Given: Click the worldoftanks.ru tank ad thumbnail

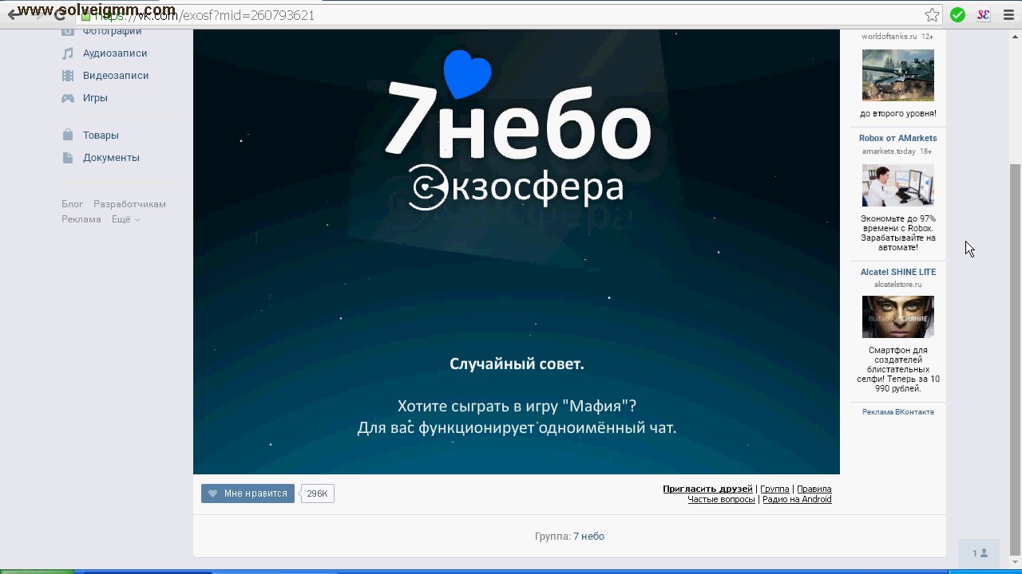Looking at the screenshot, I should (x=897, y=75).
